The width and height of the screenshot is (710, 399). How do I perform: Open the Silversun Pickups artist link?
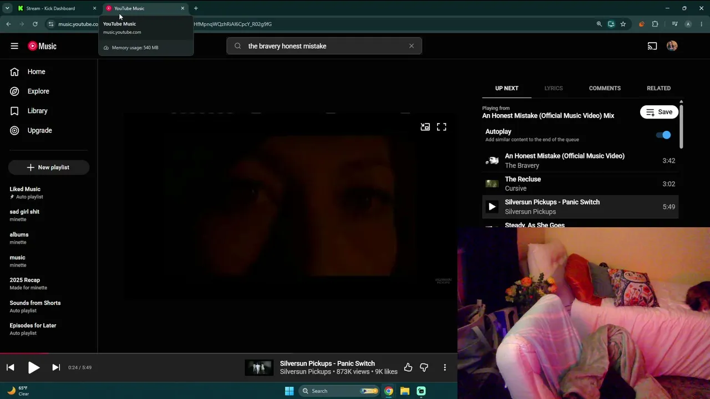point(305,372)
